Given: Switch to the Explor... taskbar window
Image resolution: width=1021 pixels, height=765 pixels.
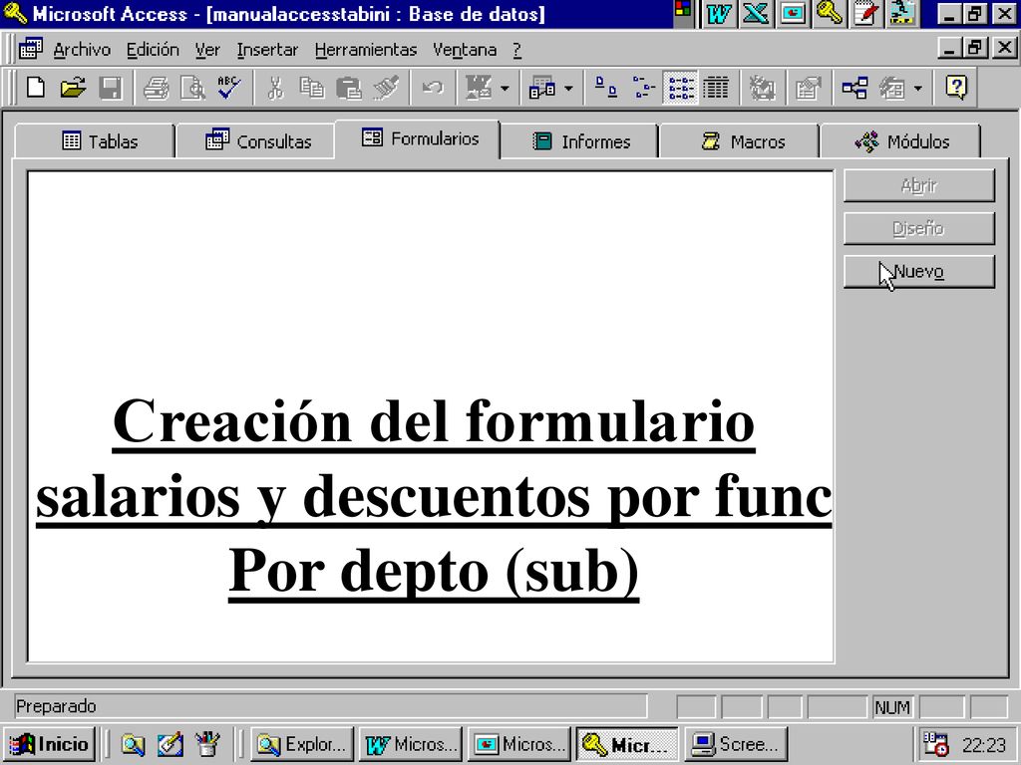Looking at the screenshot, I should (302, 743).
